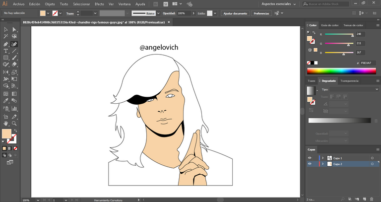Open Adobe Bridge from the top bar
The image size is (381, 202).
click(x=156, y=4)
